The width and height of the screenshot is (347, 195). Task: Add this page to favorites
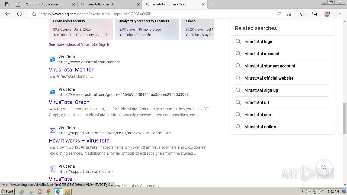click(x=289, y=14)
